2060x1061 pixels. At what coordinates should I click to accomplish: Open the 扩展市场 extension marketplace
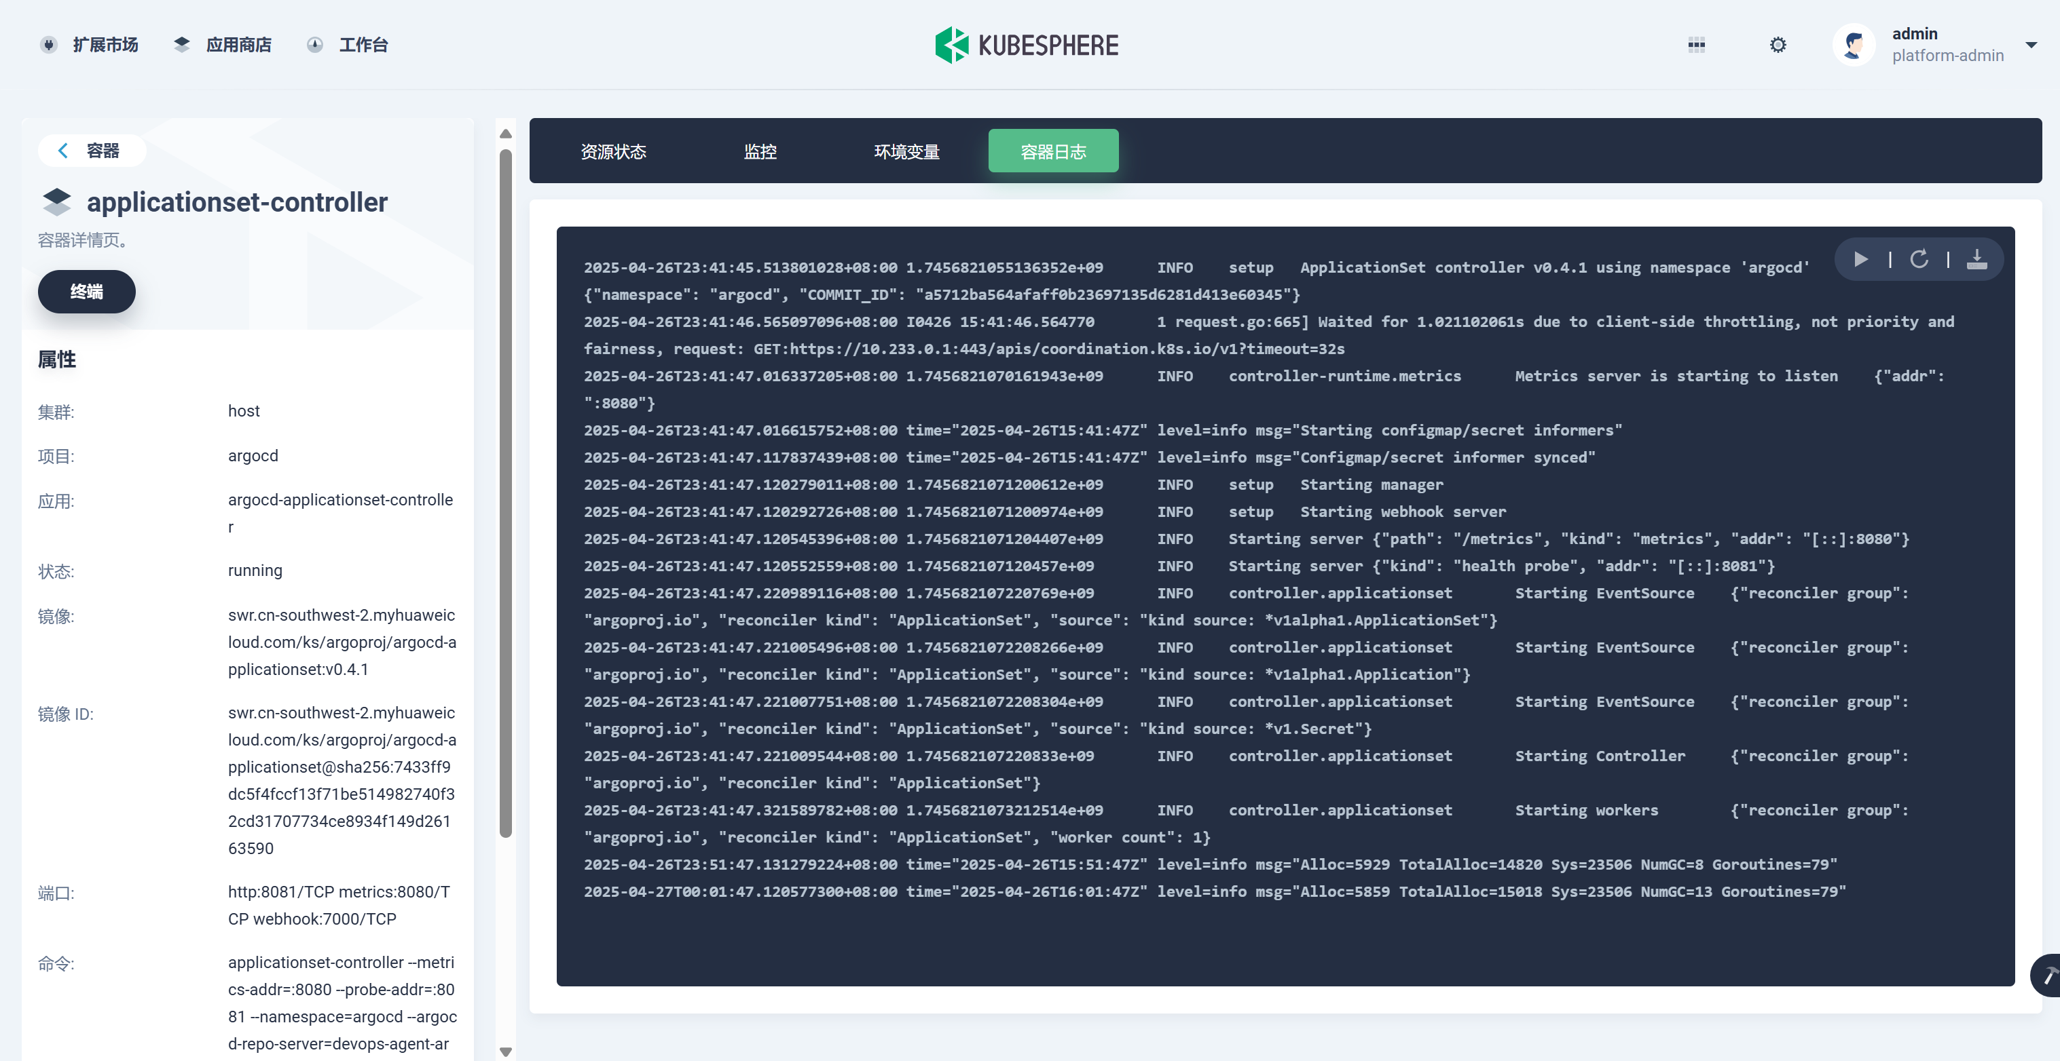pos(105,45)
